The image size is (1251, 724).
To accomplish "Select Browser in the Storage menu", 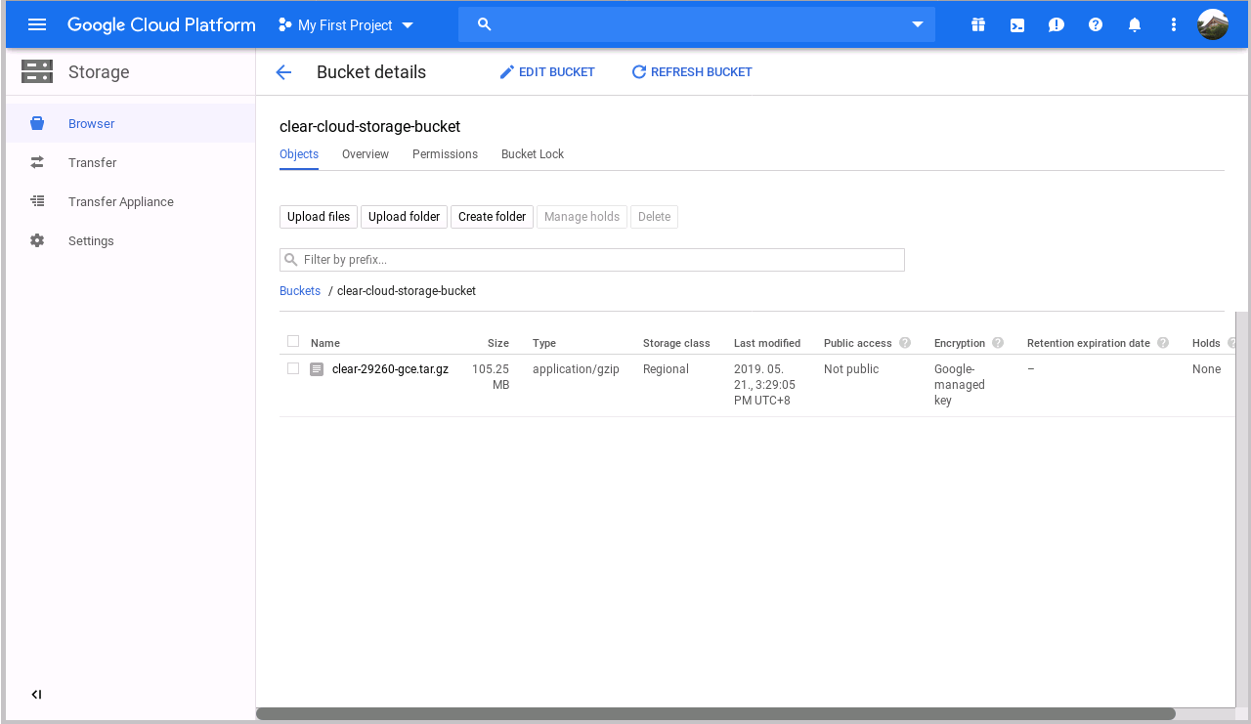I will [x=131, y=124].
